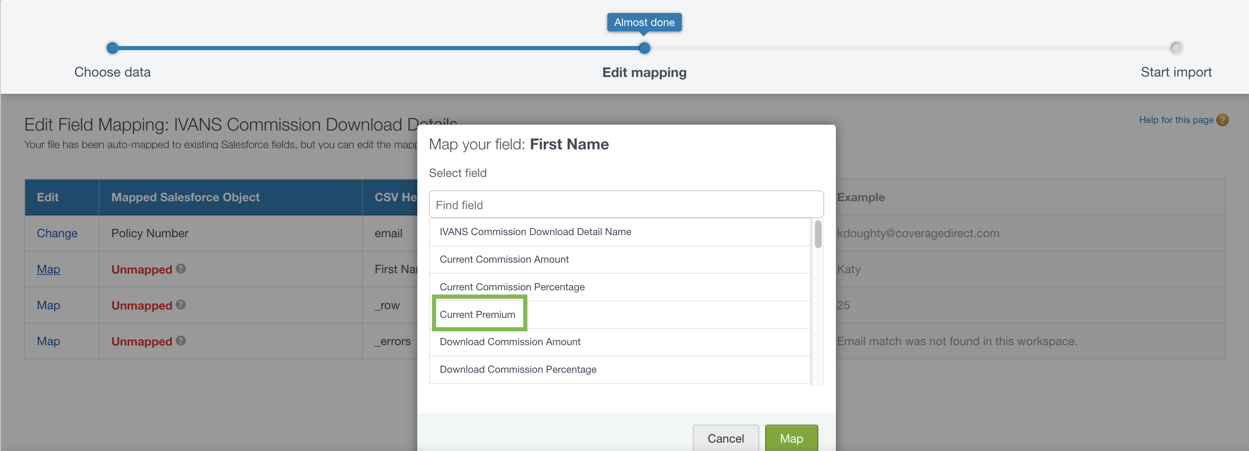Viewport: 1249px width, 451px height.
Task: Click question mark icon next to _errors Unmapped
Action: pos(181,341)
